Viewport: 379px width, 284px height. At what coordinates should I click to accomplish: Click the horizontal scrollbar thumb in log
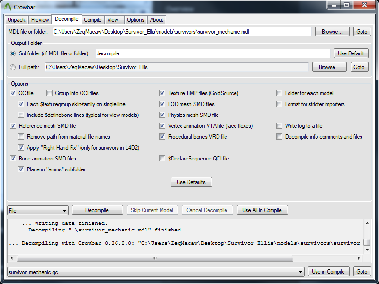pyautogui.click(x=155, y=258)
